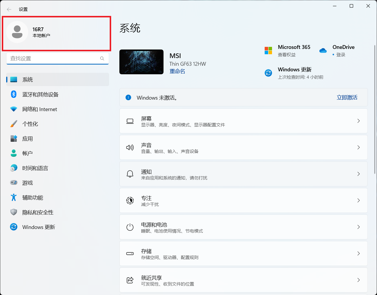Click the Wi-Fi network icon in sidebar
377x295 pixels.
pos(14,109)
